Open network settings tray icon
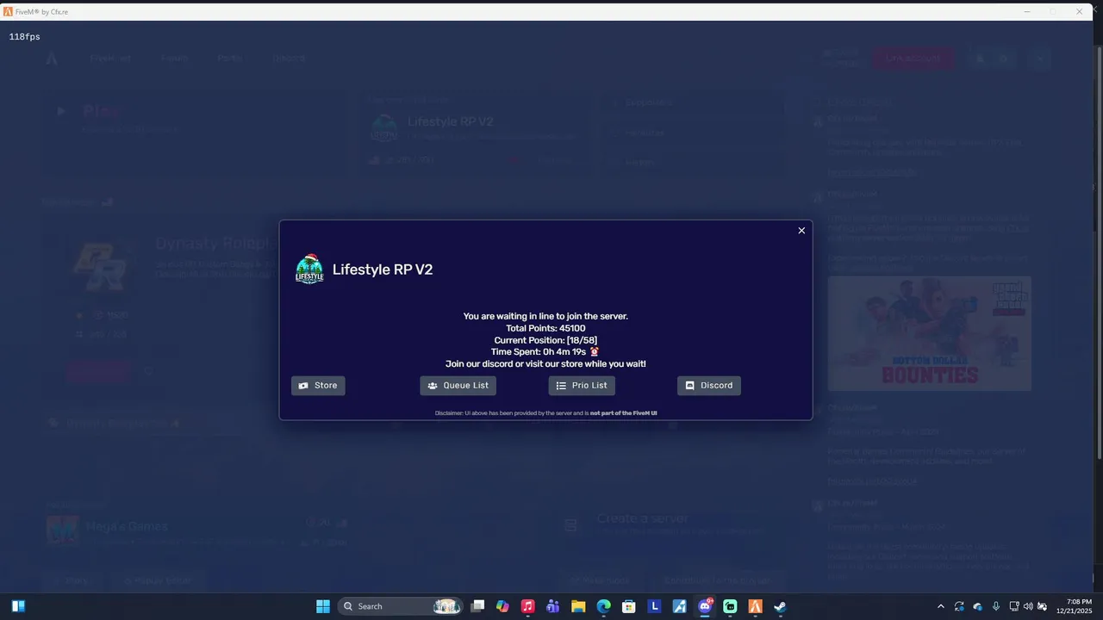1103x620 pixels. 1014,606
